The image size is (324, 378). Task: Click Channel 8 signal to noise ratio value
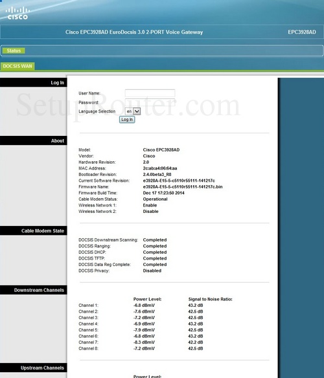(x=196, y=349)
